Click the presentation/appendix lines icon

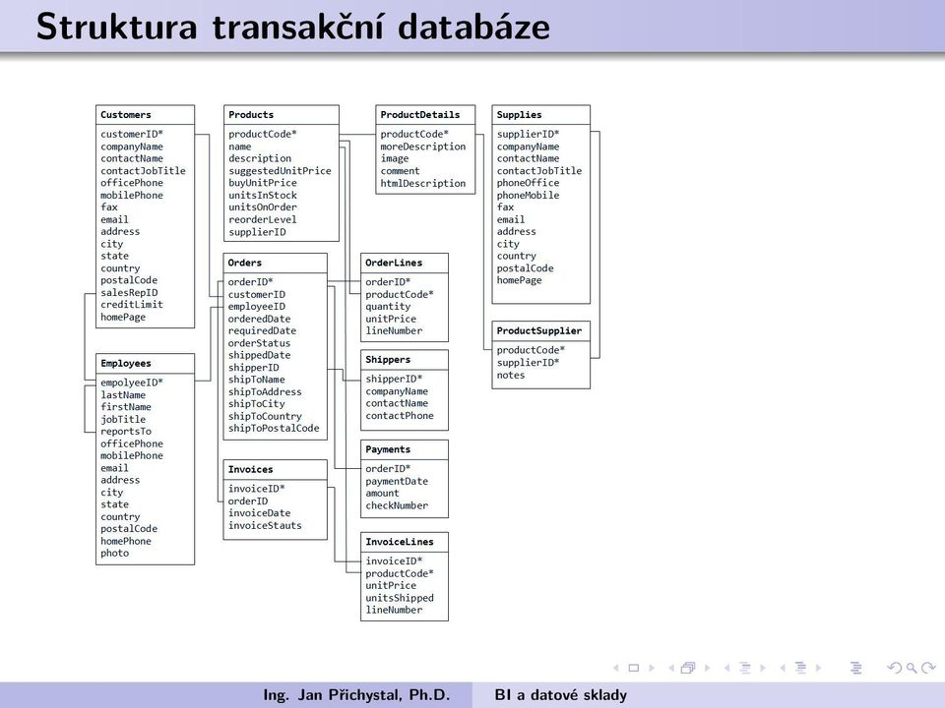(x=855, y=668)
